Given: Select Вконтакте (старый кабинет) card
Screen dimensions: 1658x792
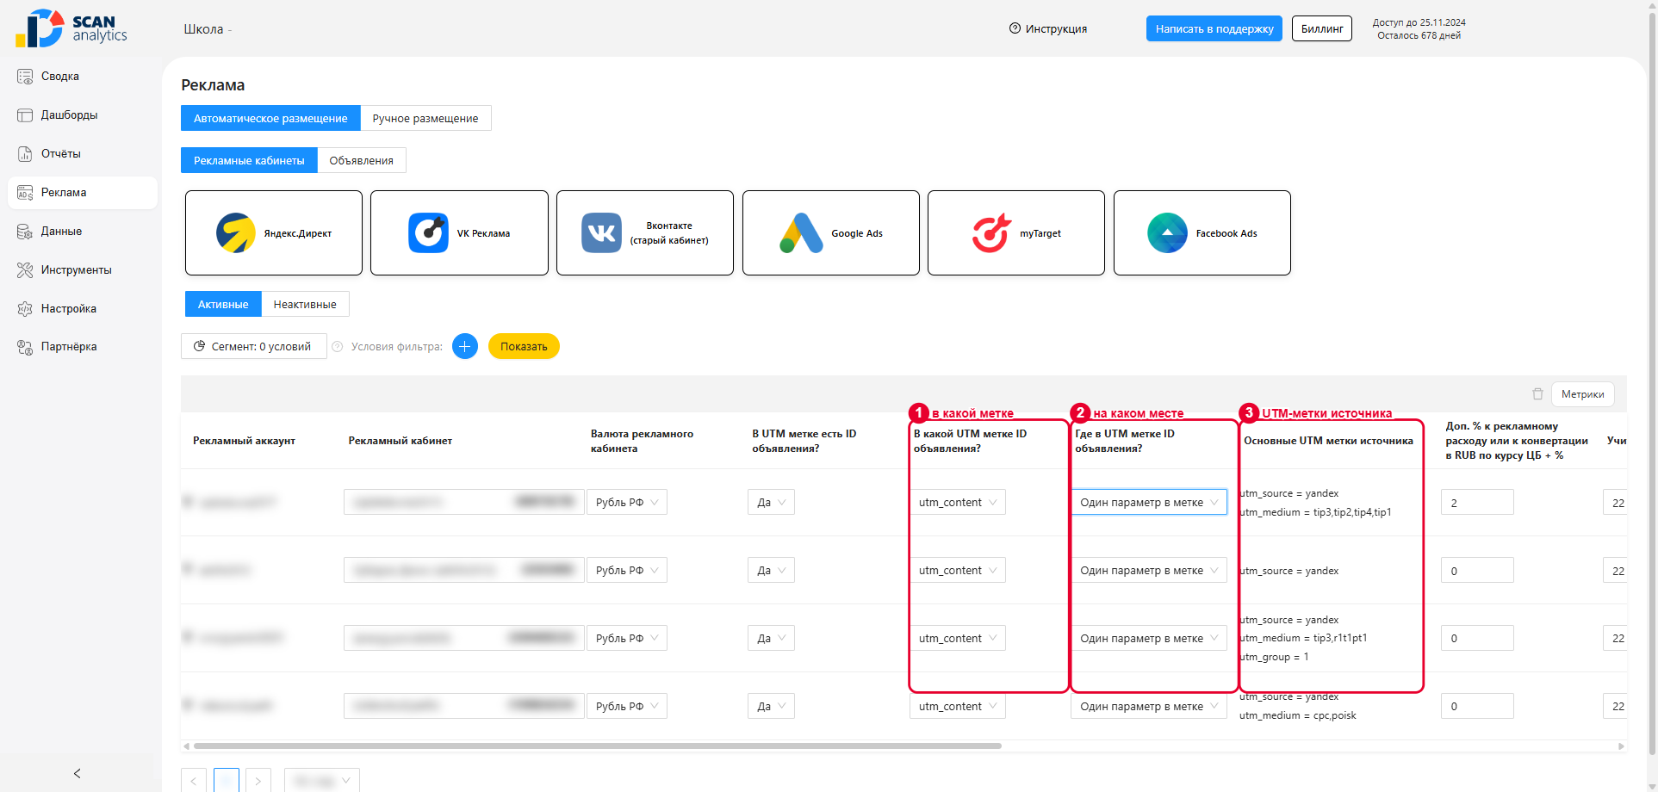Looking at the screenshot, I should coord(645,233).
